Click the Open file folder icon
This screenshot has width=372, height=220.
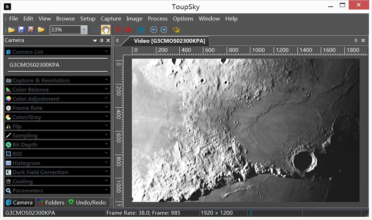[x=12, y=30]
